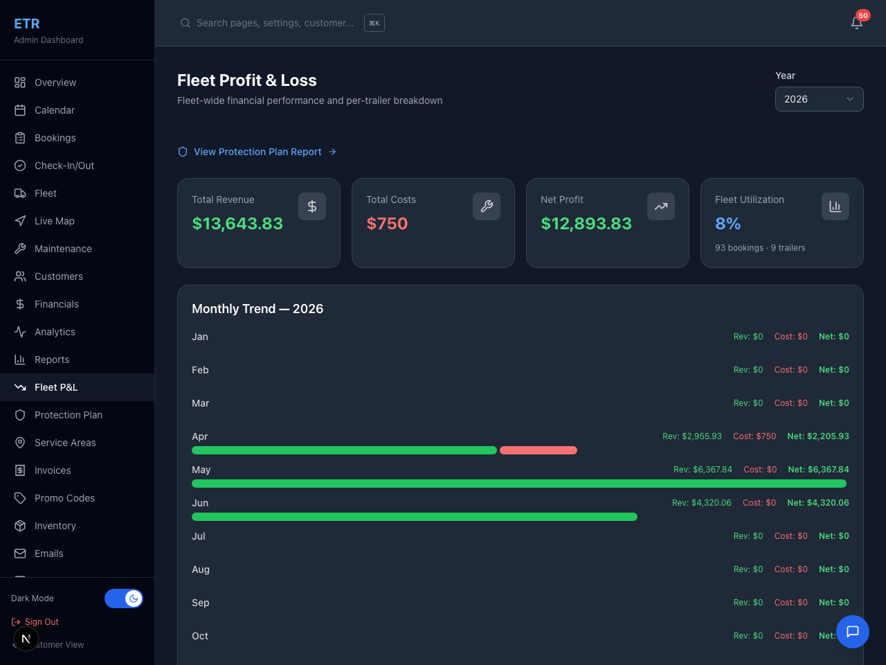Click the Net Profit $12,893.83 value

click(586, 224)
